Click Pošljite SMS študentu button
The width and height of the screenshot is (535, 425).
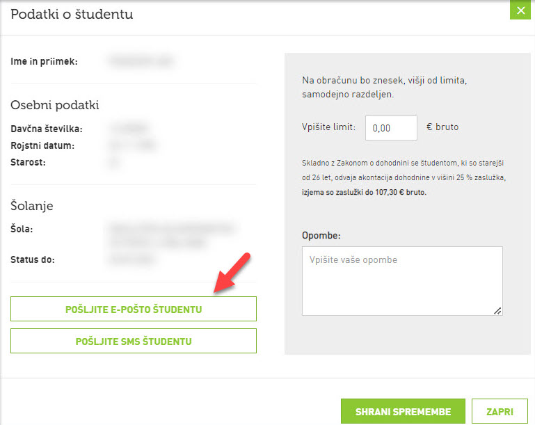(x=134, y=341)
